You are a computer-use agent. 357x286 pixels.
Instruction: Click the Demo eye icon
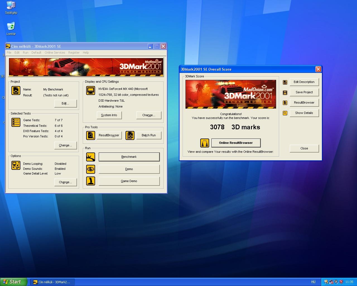point(91,169)
